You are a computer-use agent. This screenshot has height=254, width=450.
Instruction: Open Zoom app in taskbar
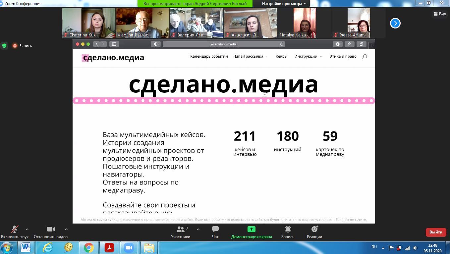tap(129, 248)
